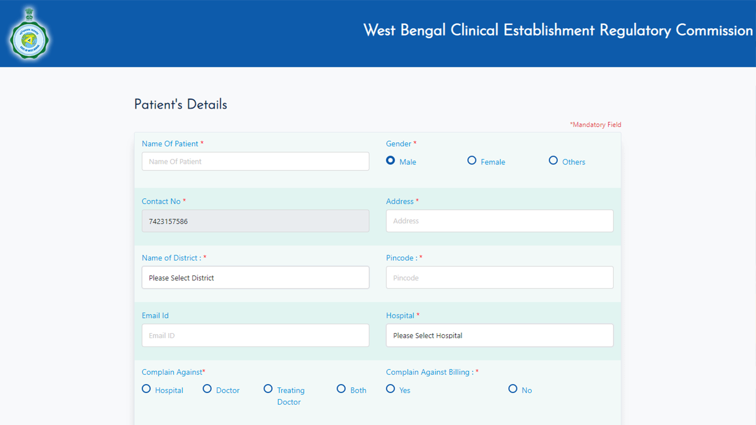Screen dimensions: 756x425
Task: Mark No for Complain Against Billing
Action: tap(513, 389)
